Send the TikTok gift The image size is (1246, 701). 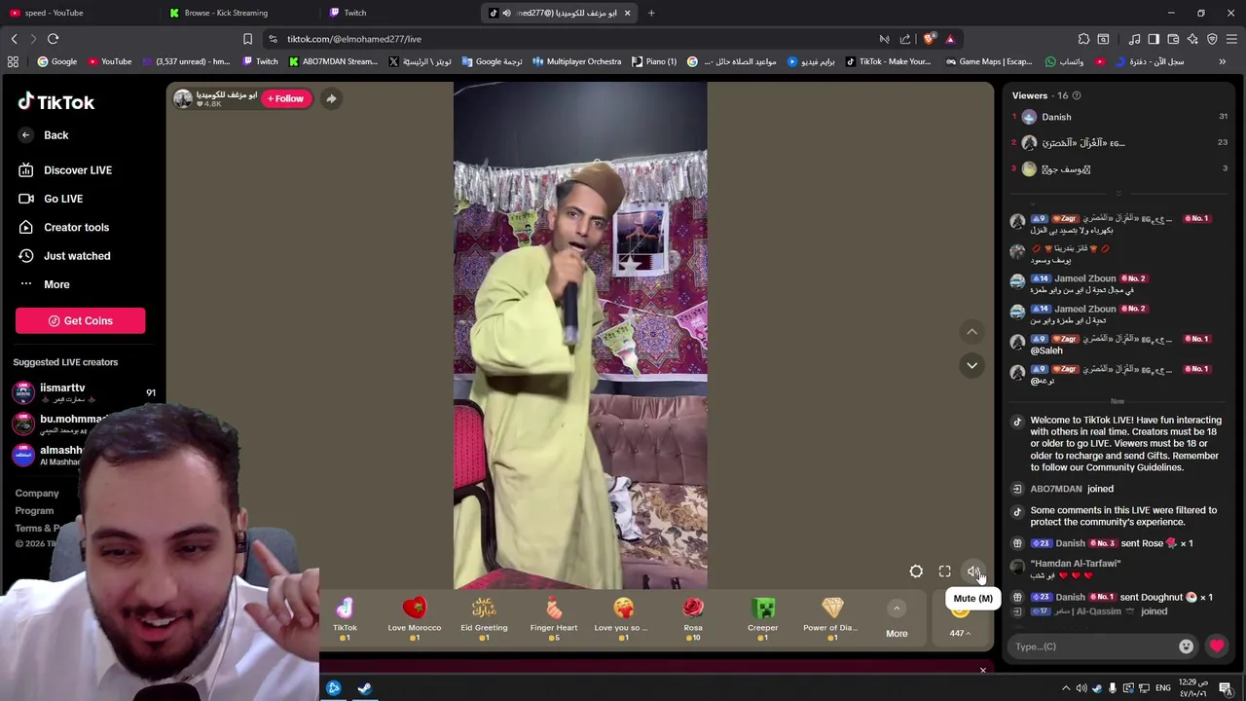pyautogui.click(x=345, y=618)
